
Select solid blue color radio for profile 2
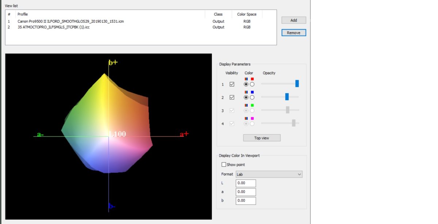click(x=252, y=98)
